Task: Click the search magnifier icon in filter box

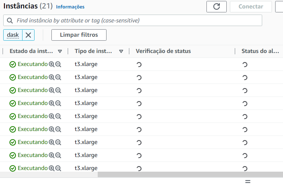Action: 10,20
